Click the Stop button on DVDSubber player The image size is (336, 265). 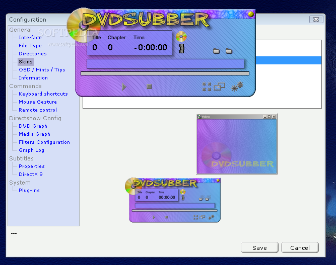(x=149, y=86)
